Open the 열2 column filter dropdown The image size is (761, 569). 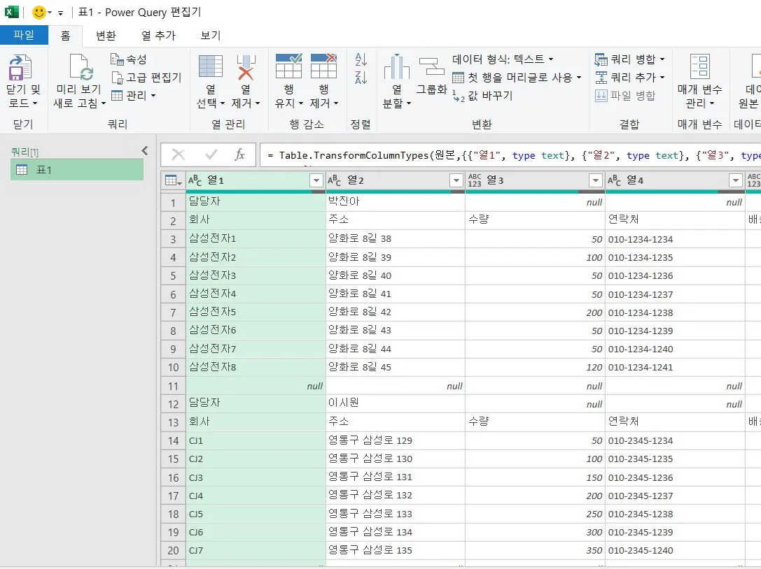click(x=456, y=181)
